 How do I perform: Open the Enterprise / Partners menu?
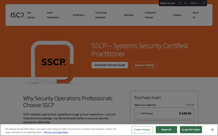[x=151, y=15]
